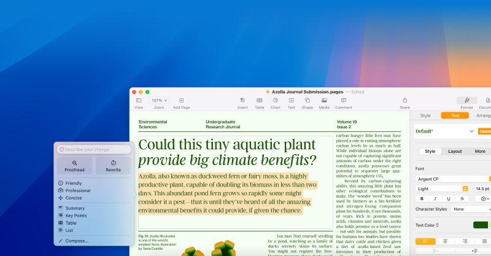Decrease text indent button
The height and width of the screenshot is (256, 491).
pos(435,250)
